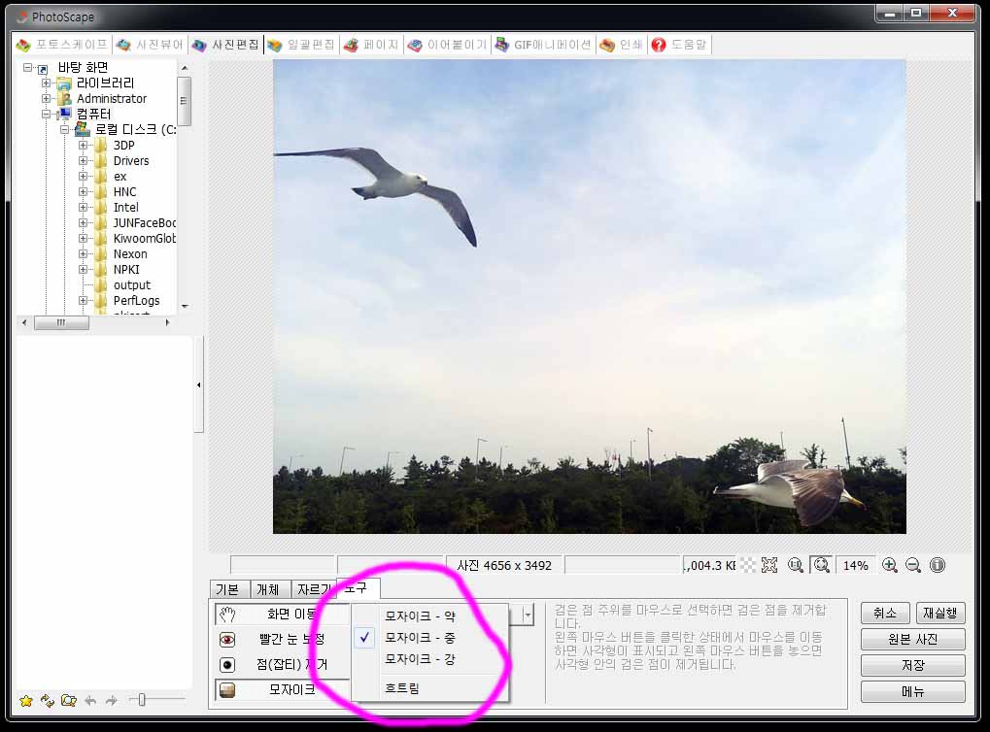Click the favorites star icon
The height and width of the screenshot is (732, 990).
coord(26,701)
